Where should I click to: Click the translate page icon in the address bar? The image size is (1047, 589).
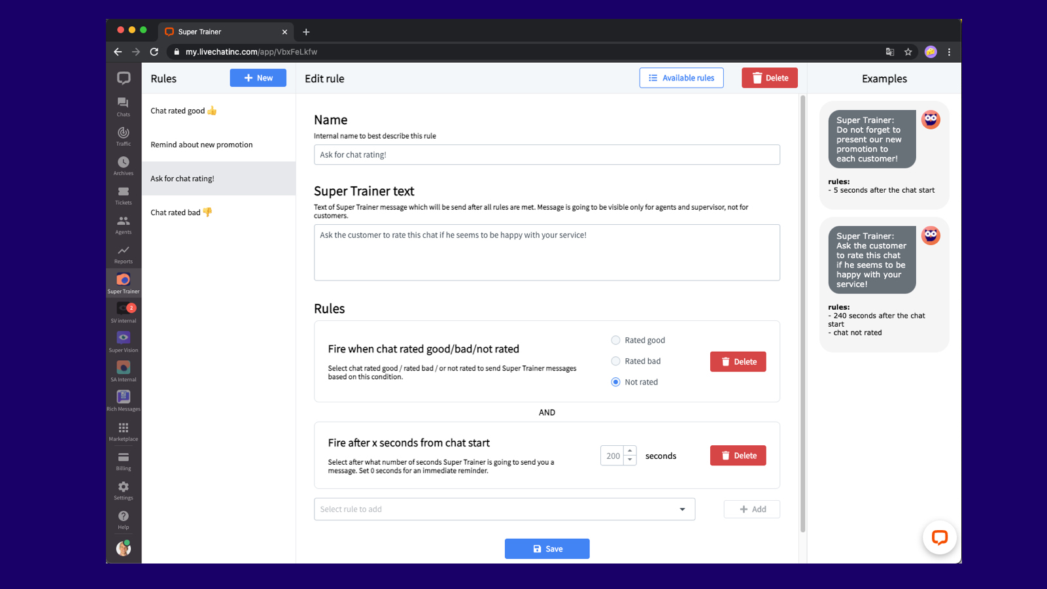[x=889, y=52]
